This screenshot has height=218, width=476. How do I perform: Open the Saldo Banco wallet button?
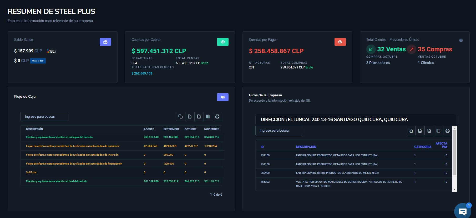click(x=105, y=42)
